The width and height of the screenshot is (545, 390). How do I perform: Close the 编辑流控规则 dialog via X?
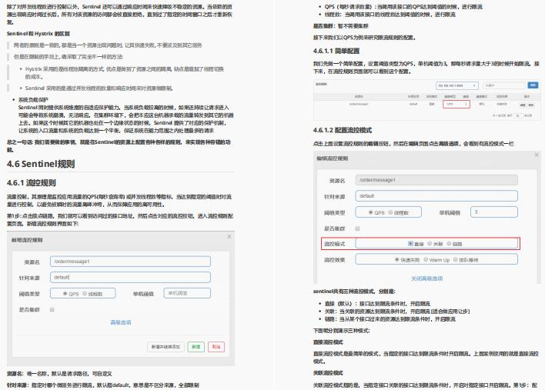coord(537,155)
